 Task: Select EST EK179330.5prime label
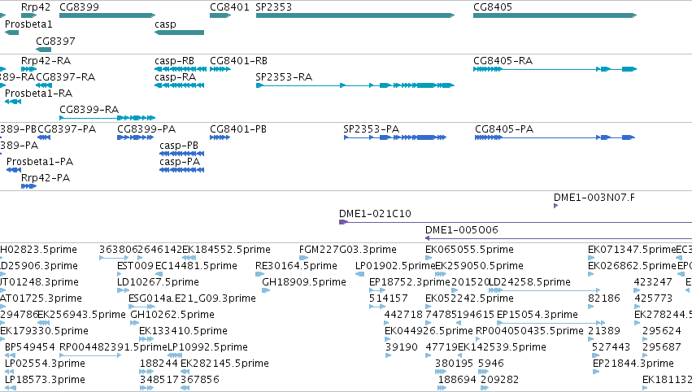point(44,331)
